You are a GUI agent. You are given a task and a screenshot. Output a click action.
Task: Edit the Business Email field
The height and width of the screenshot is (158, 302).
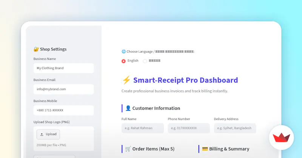63,89
